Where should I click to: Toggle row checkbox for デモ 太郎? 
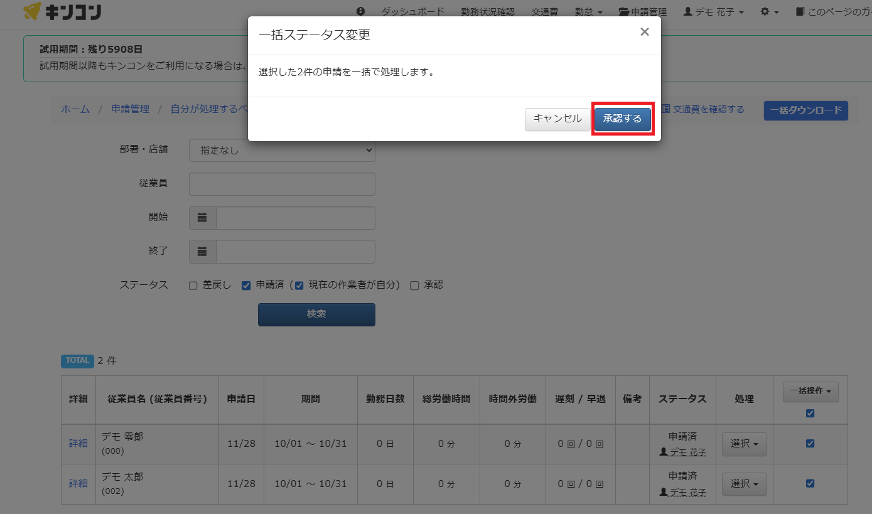click(x=810, y=483)
